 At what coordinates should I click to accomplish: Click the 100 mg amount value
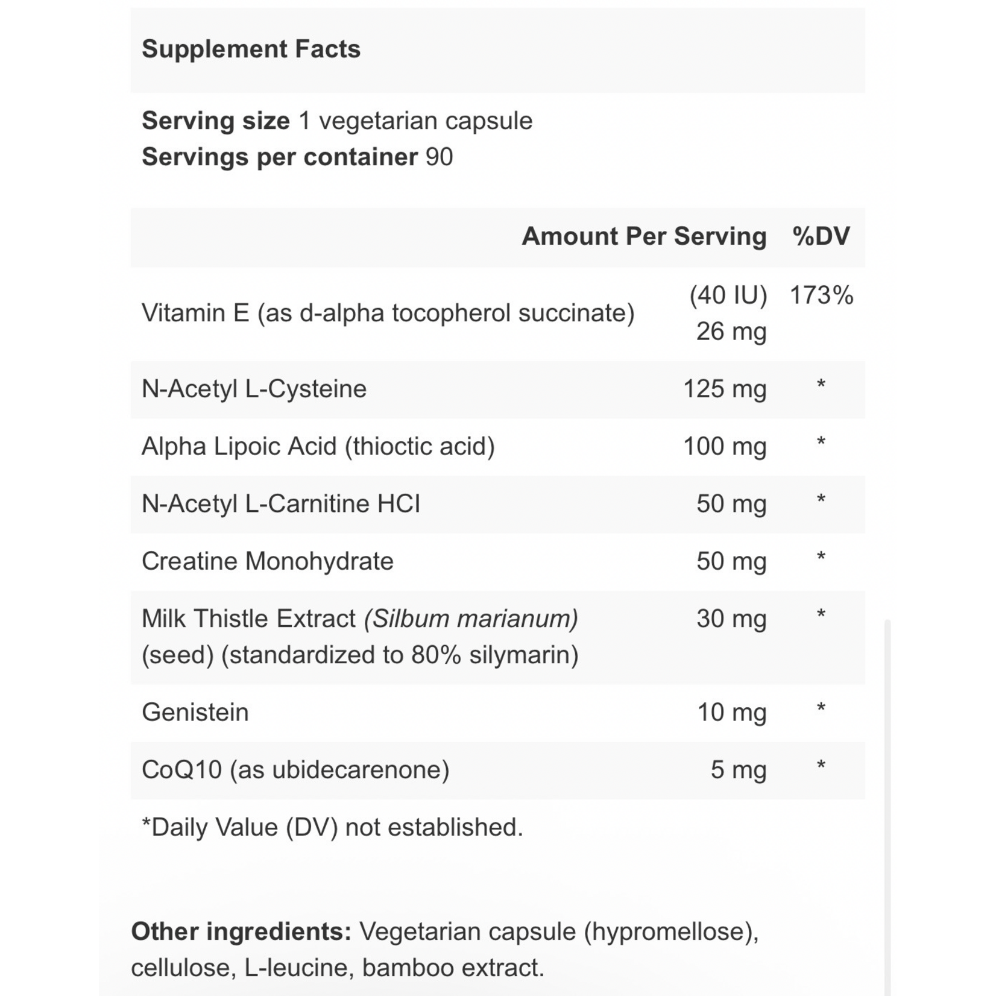point(725,447)
